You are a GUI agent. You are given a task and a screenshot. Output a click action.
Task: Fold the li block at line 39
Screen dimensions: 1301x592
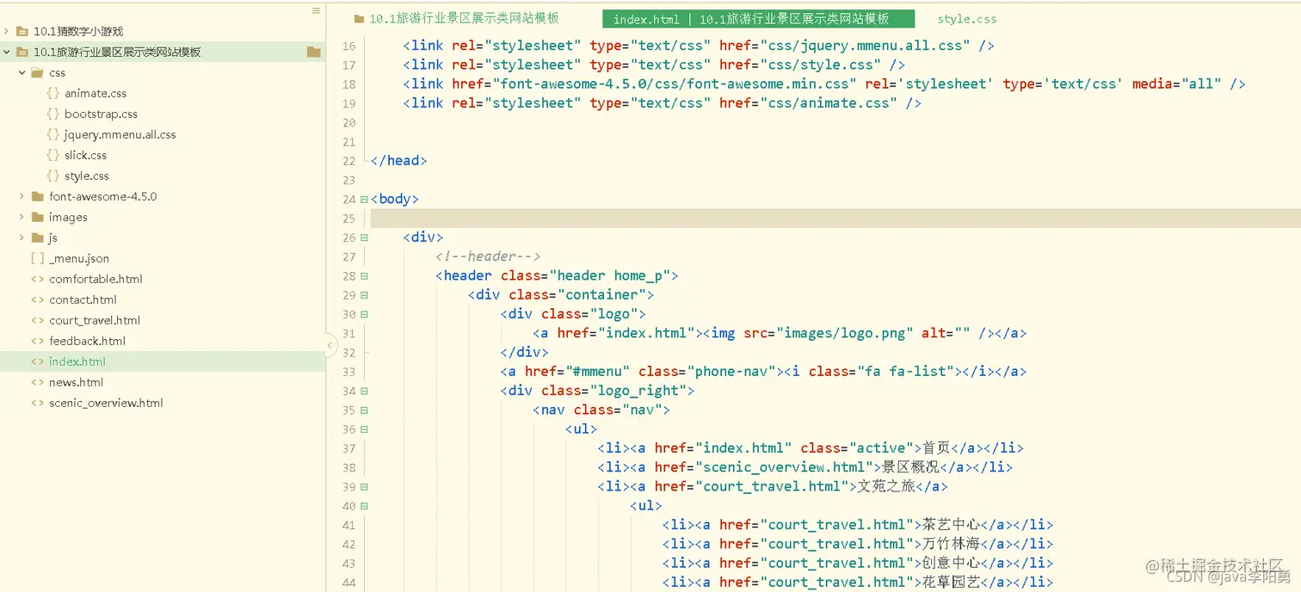364,487
